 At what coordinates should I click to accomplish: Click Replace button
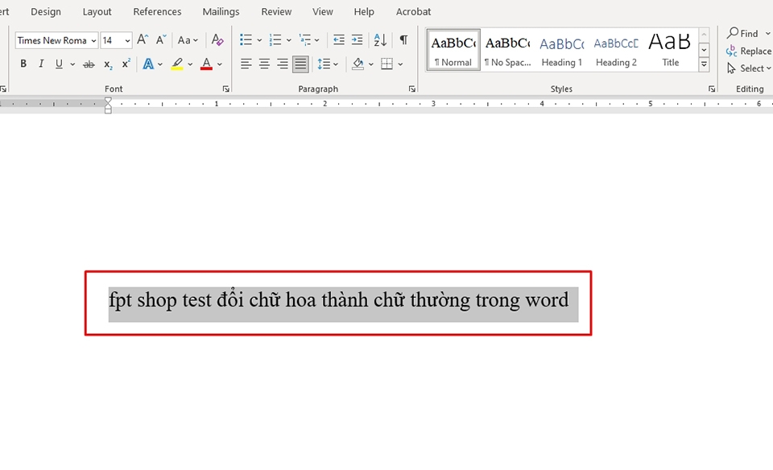pos(748,51)
